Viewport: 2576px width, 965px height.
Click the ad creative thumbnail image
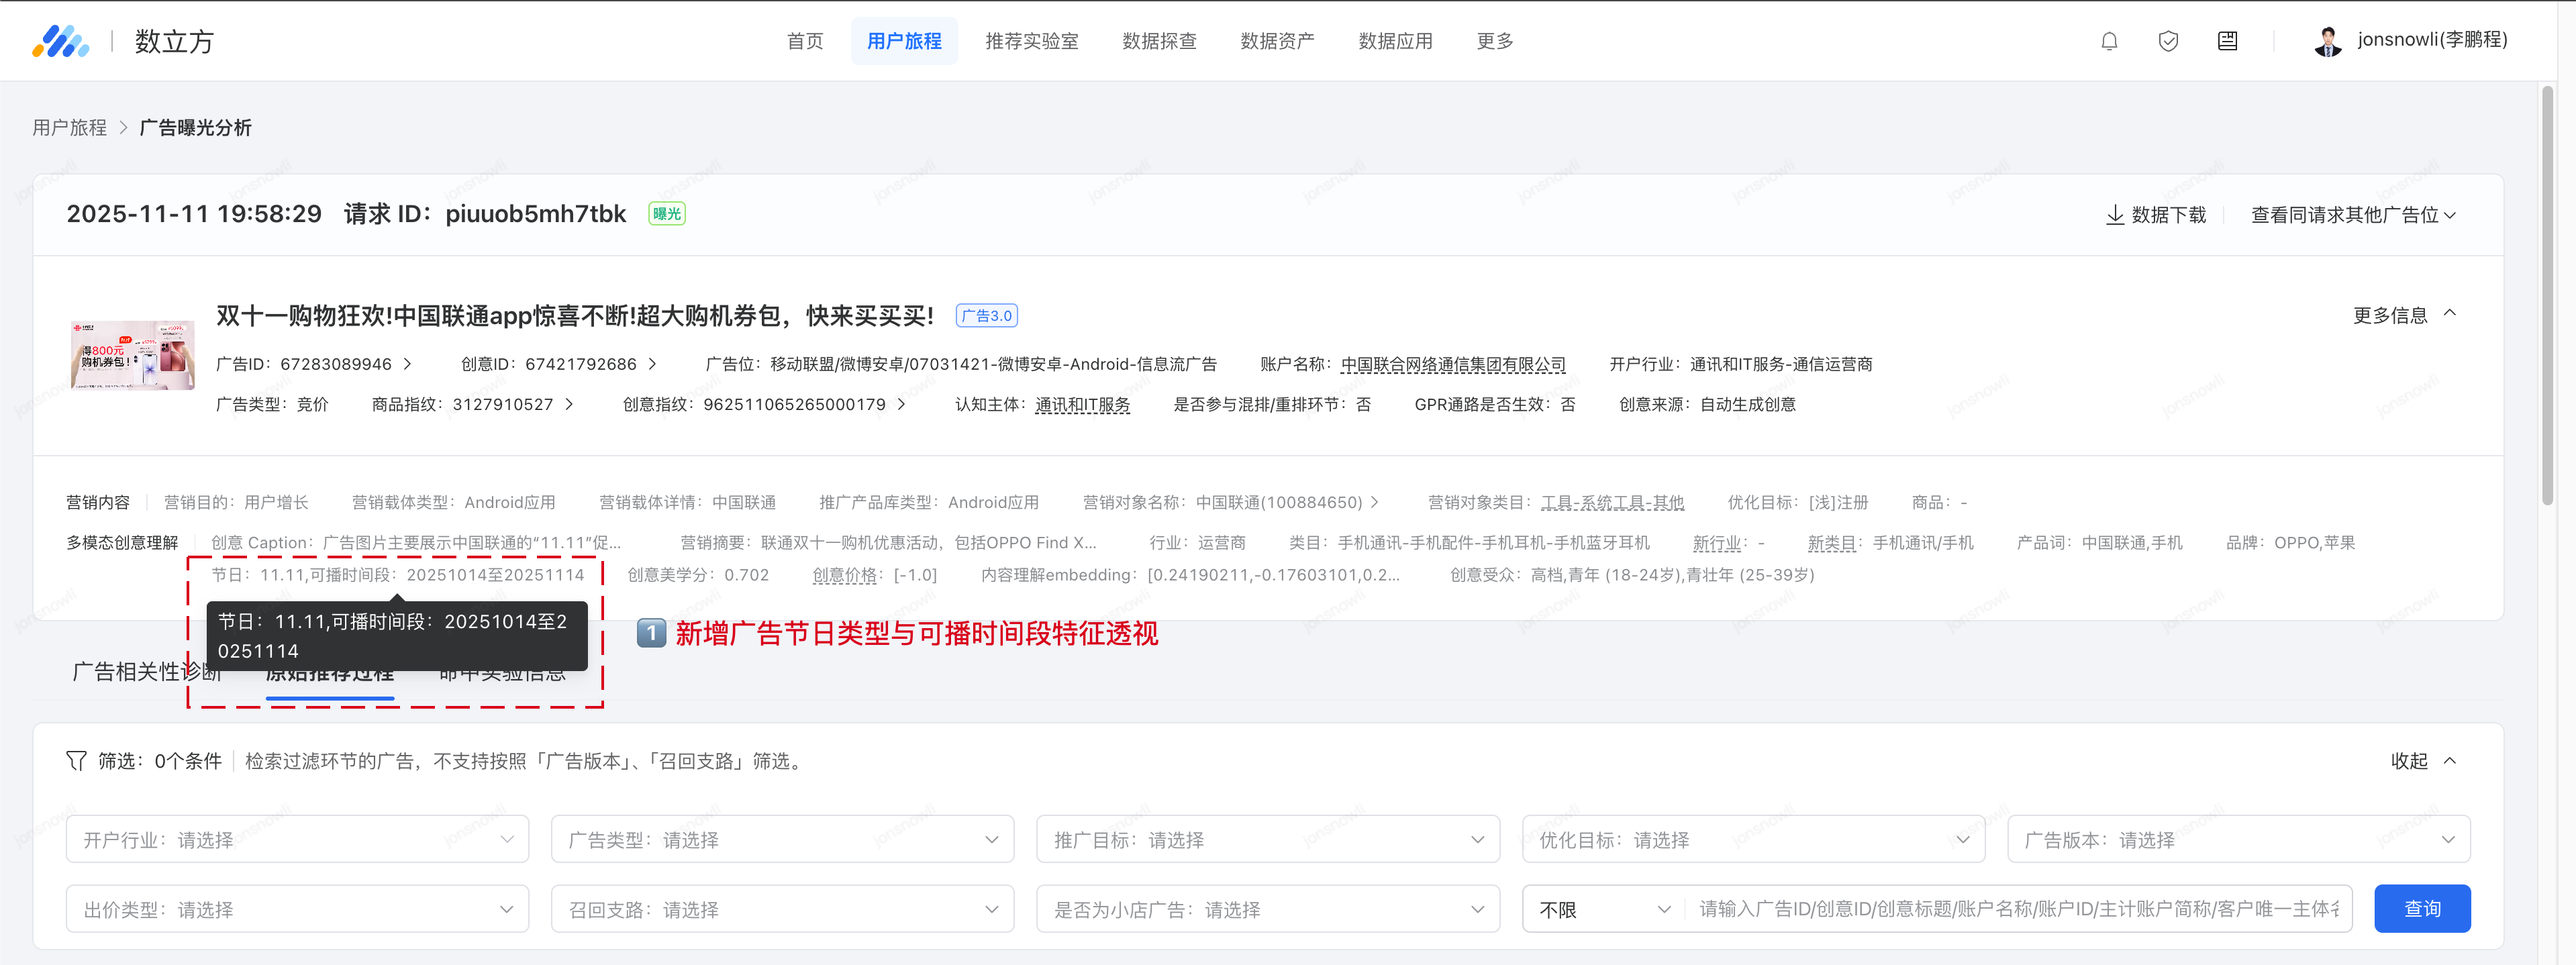click(x=133, y=355)
